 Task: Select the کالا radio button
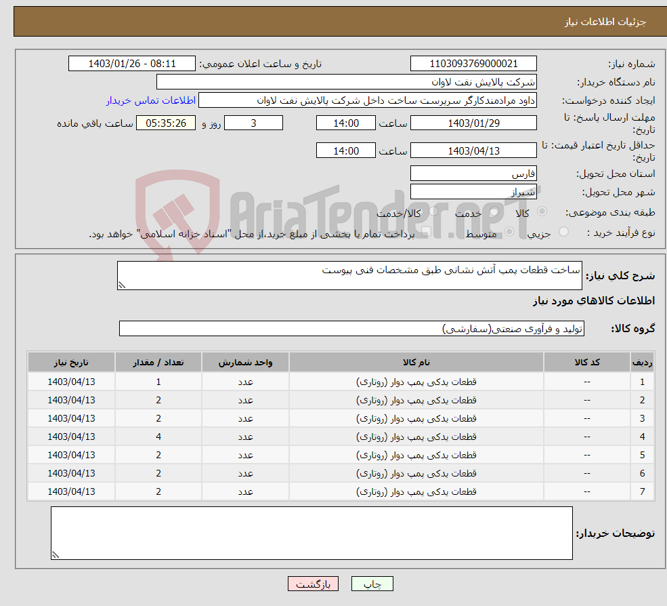click(x=542, y=211)
